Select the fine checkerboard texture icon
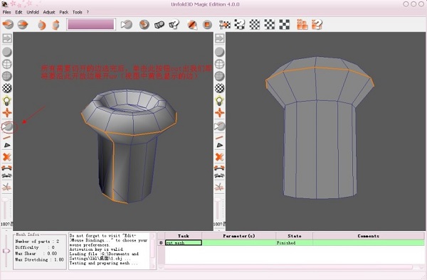This screenshot has height=280, width=427. (255, 25)
